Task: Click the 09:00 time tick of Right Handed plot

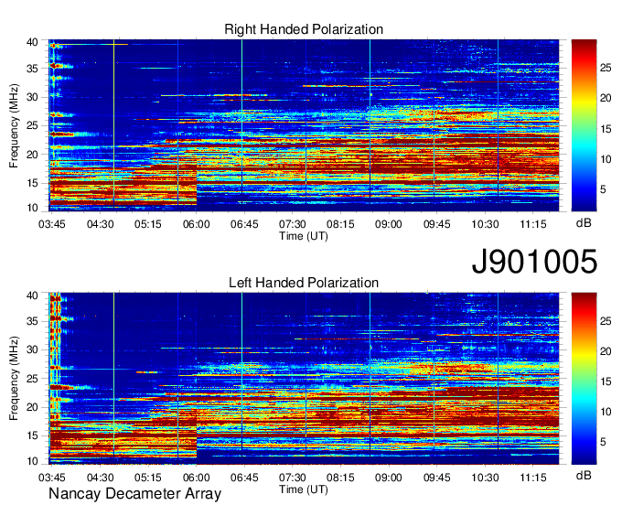Action: [x=389, y=224]
